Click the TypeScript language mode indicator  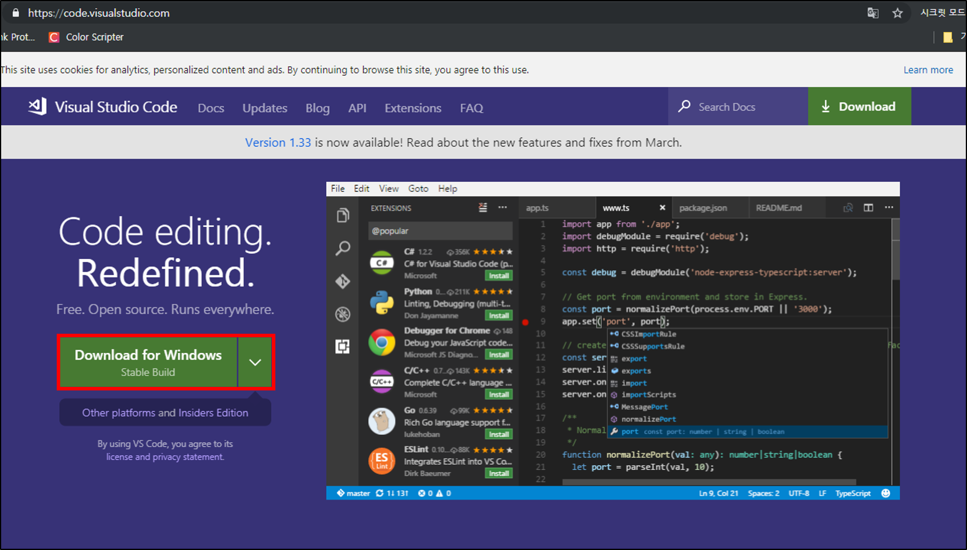[x=853, y=493]
